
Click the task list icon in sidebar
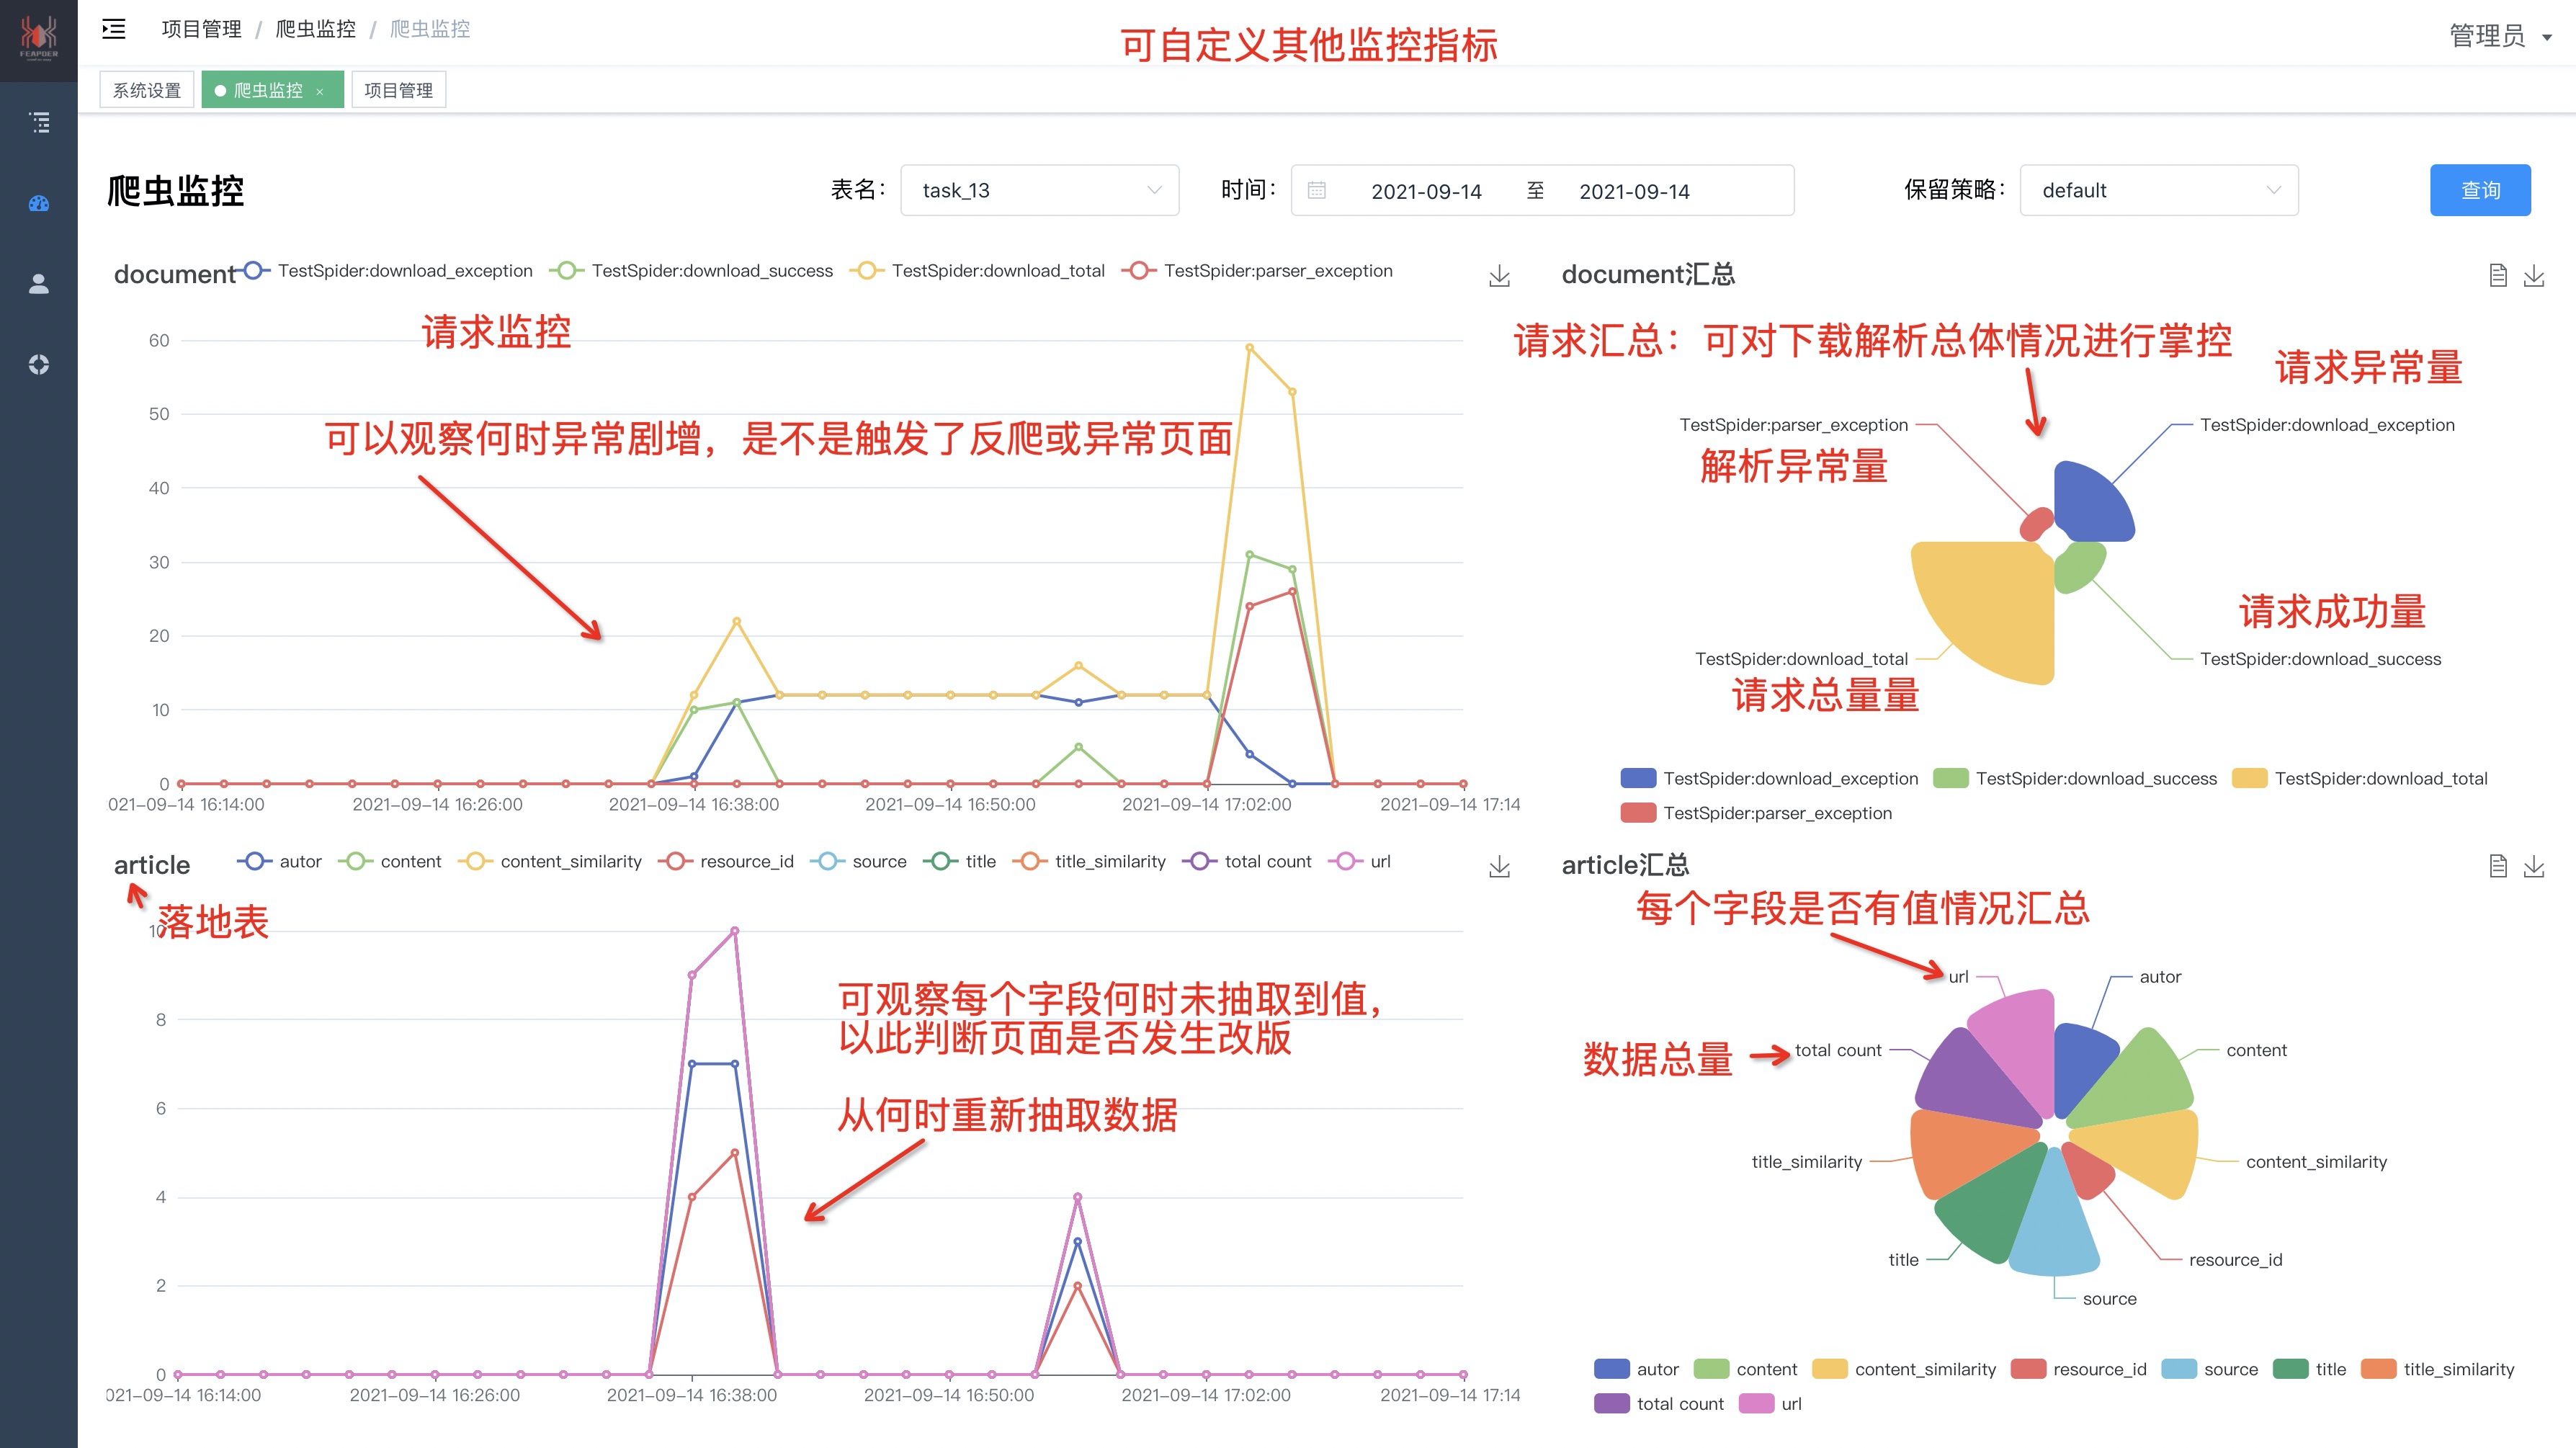click(x=40, y=121)
